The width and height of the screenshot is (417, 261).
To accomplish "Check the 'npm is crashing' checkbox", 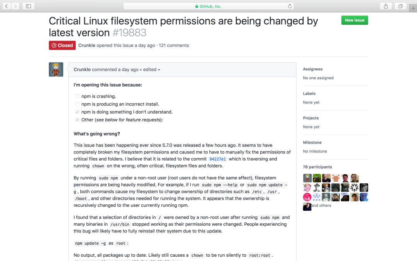I will [x=77, y=96].
